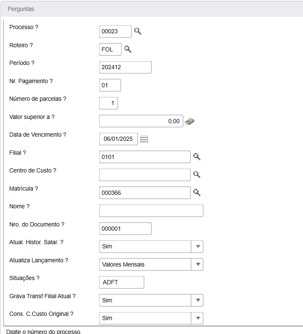Screen dimensions: 303x334
Task: Open lookup search for Processo field
Action: (x=138, y=31)
